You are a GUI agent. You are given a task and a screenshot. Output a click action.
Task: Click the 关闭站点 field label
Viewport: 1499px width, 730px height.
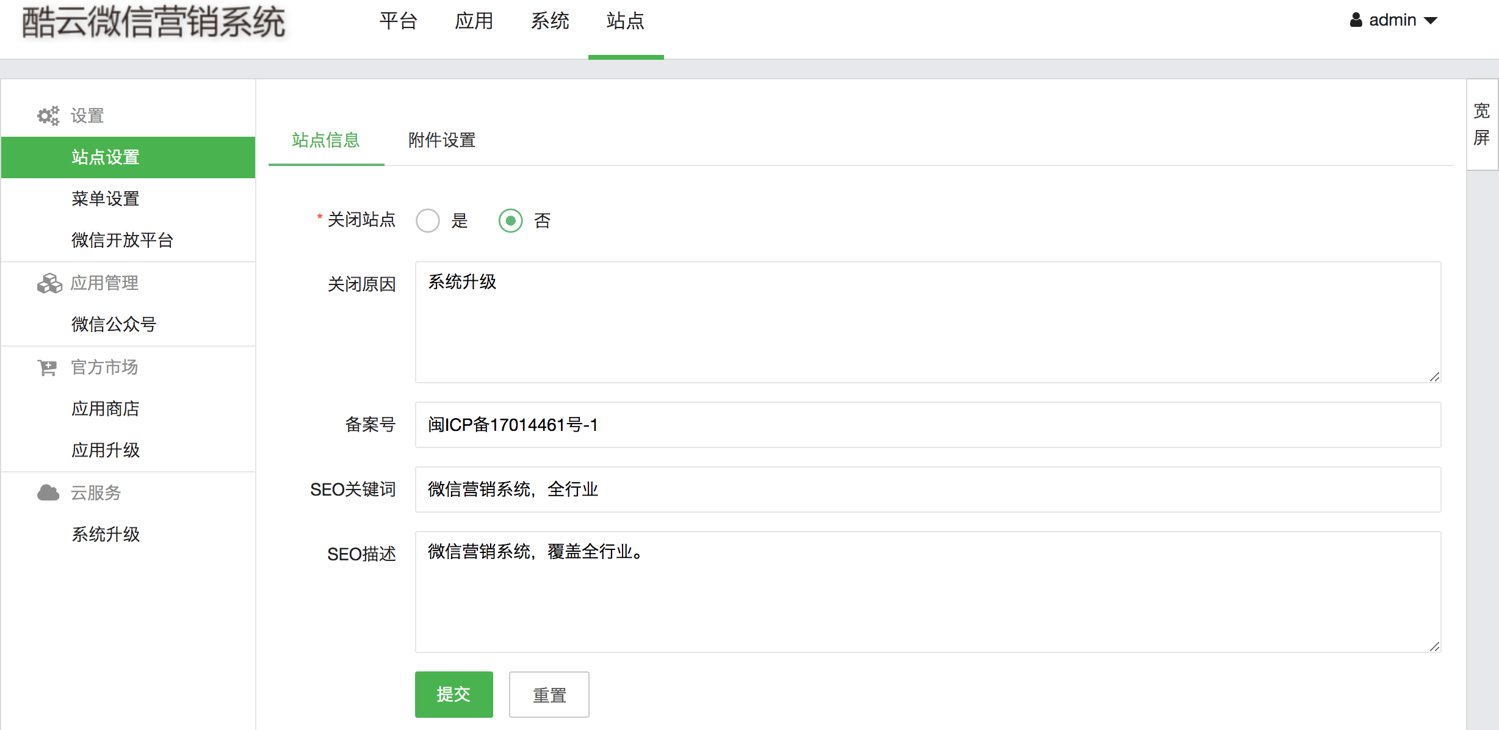pyautogui.click(x=361, y=220)
